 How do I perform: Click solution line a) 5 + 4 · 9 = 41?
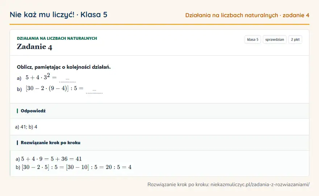(x=49, y=159)
